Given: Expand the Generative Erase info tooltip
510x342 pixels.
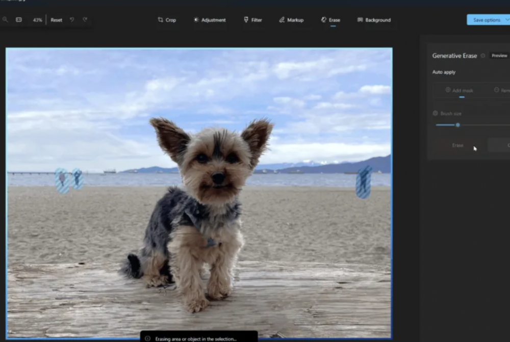Looking at the screenshot, I should [482, 56].
